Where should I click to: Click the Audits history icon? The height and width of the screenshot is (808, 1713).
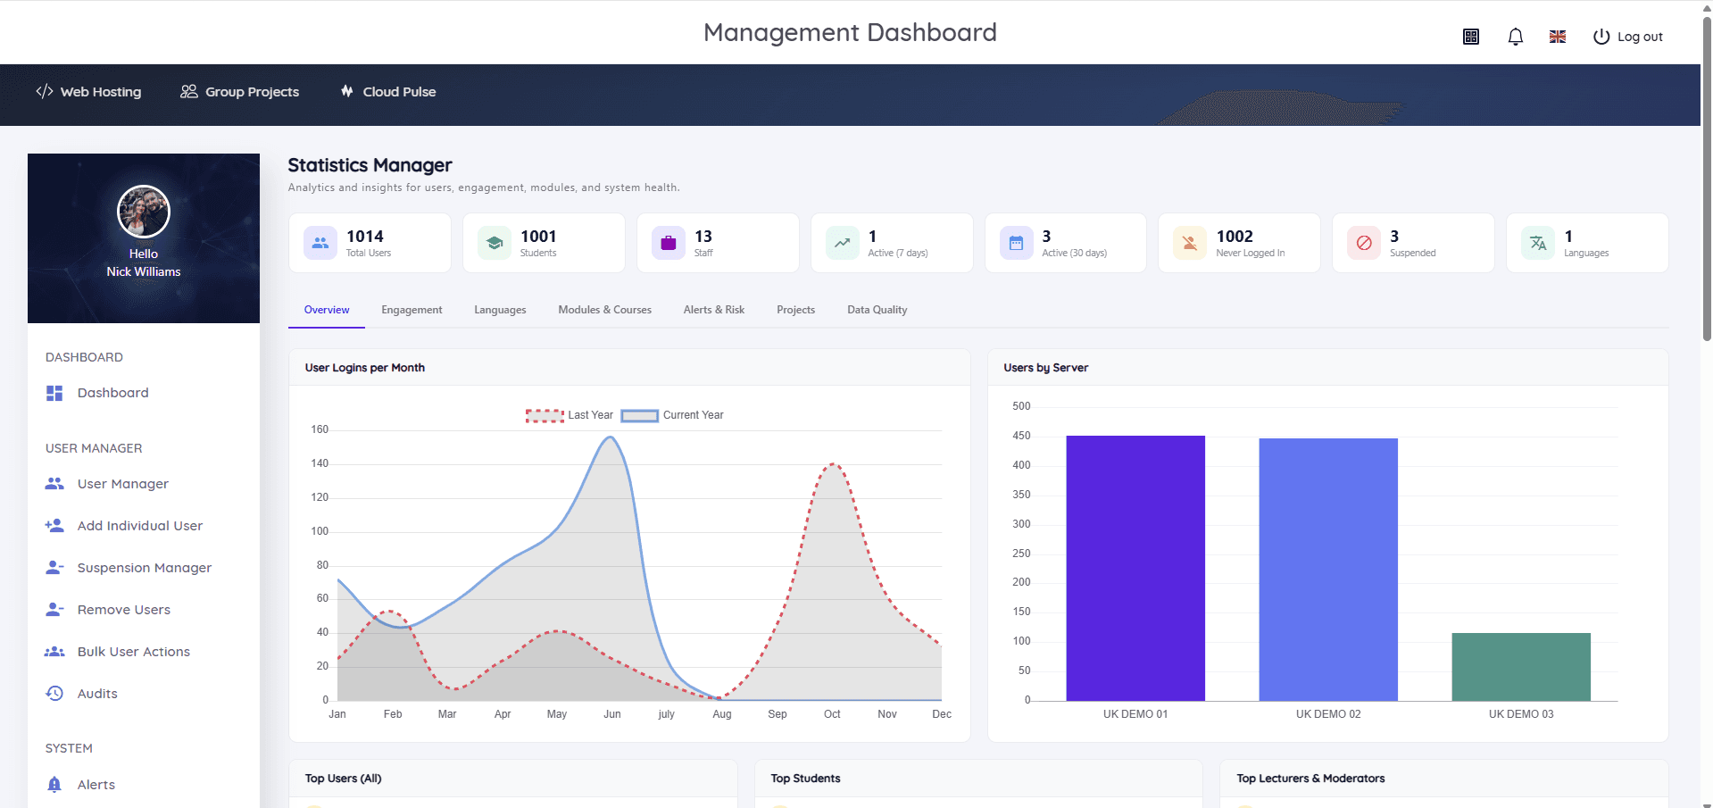54,694
